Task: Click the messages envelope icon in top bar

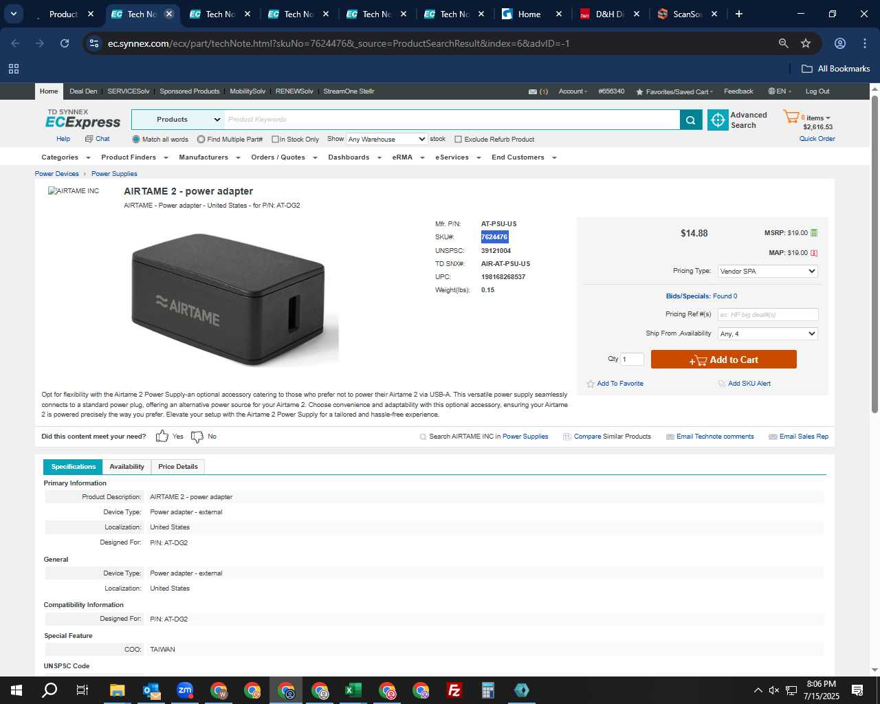Action: point(533,91)
